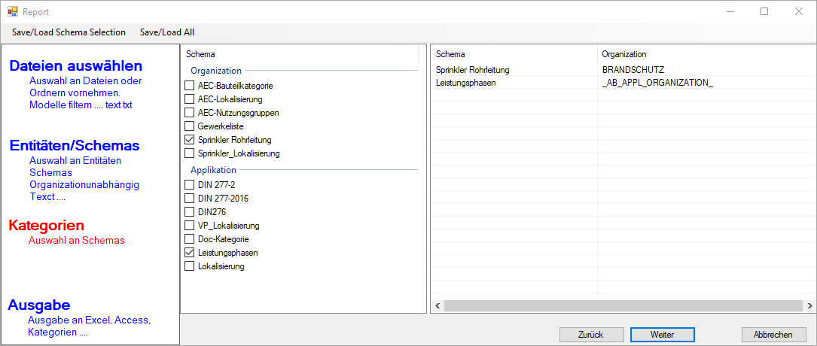Select the Sprinkler Rohrleitung table row
Image resolution: width=817 pixels, height=346 pixels.
coord(623,70)
